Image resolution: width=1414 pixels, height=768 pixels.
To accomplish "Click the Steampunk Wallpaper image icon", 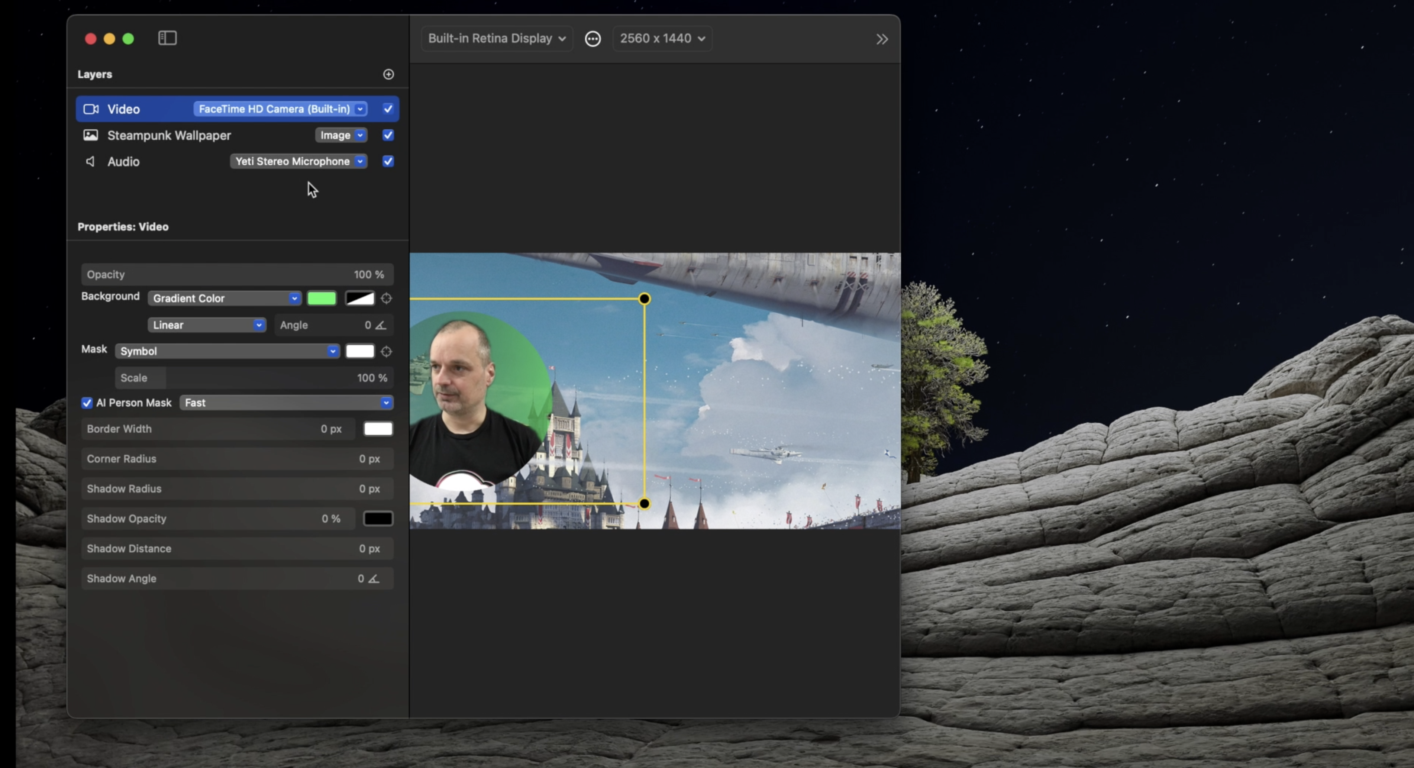I will (x=91, y=135).
